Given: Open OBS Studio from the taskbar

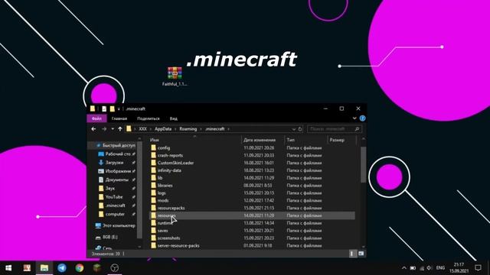Looking at the screenshot, I should [115, 268].
